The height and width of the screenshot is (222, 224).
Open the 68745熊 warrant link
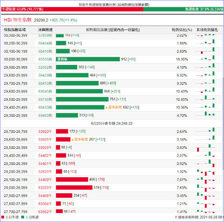point(45,99)
